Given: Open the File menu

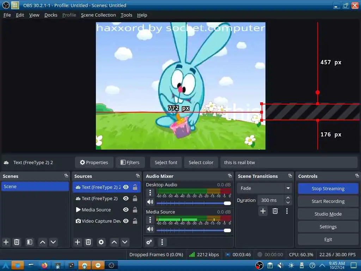Looking at the screenshot, I should 7,15.
